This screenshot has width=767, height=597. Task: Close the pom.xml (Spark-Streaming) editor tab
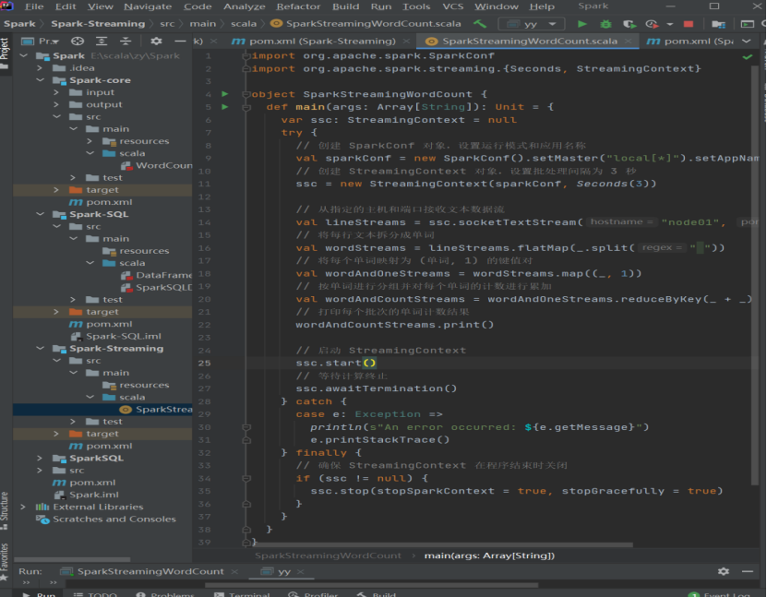click(406, 42)
